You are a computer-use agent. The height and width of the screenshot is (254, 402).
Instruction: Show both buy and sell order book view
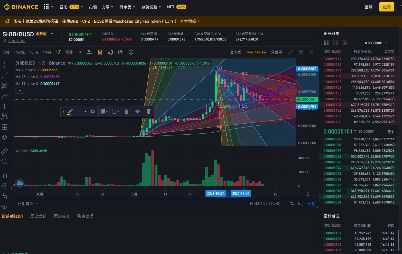click(326, 43)
